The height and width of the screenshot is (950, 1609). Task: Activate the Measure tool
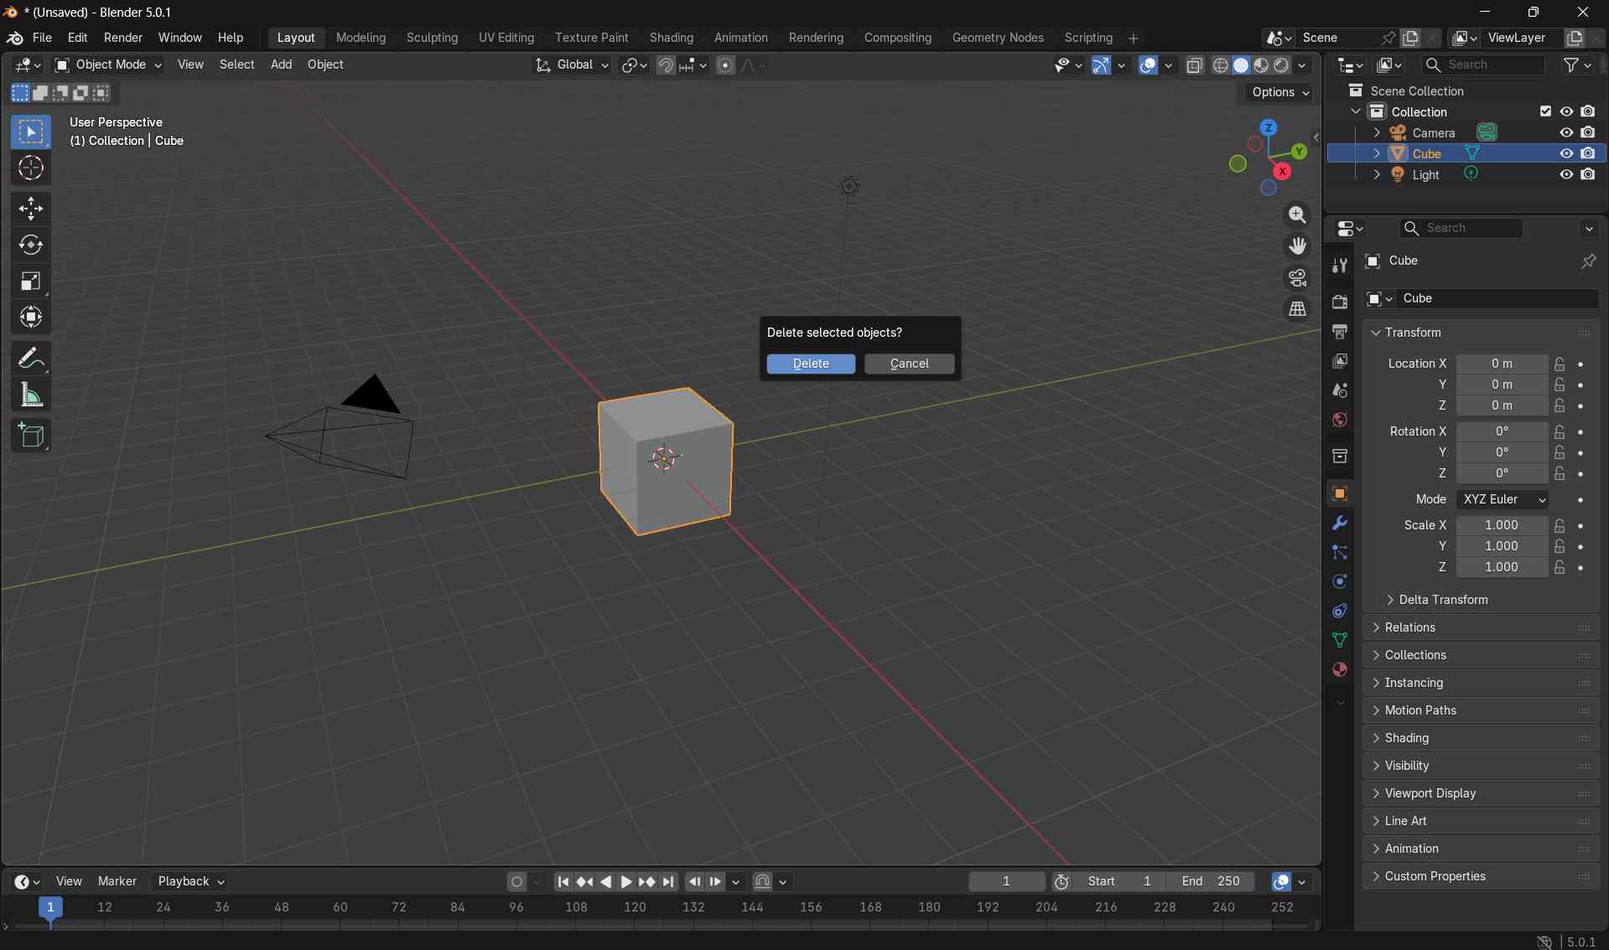coord(31,395)
